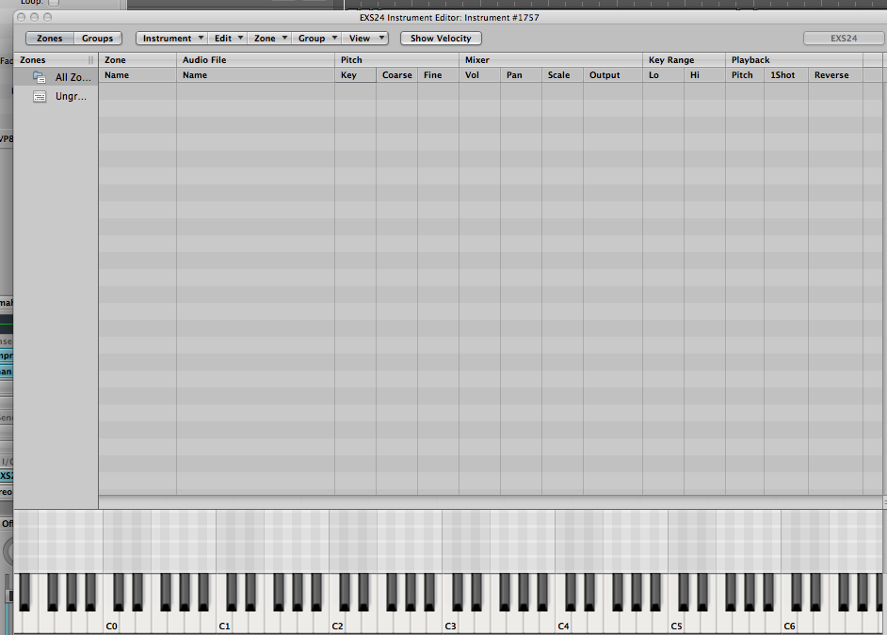Click the Show Velocity button

441,39
